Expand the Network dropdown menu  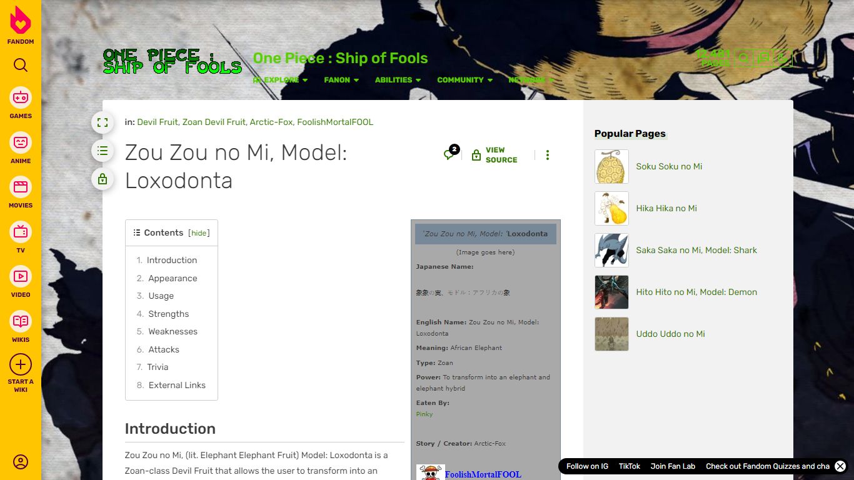pos(531,80)
